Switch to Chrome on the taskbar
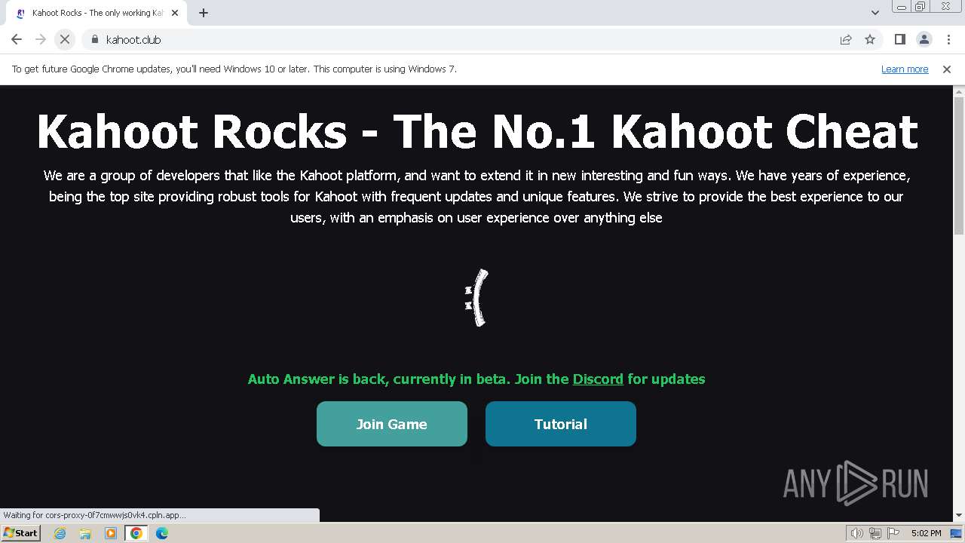The image size is (965, 543). point(136,533)
